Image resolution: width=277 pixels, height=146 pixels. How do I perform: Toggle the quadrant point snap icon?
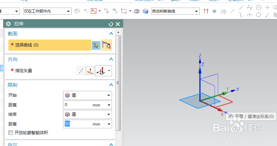259,15
